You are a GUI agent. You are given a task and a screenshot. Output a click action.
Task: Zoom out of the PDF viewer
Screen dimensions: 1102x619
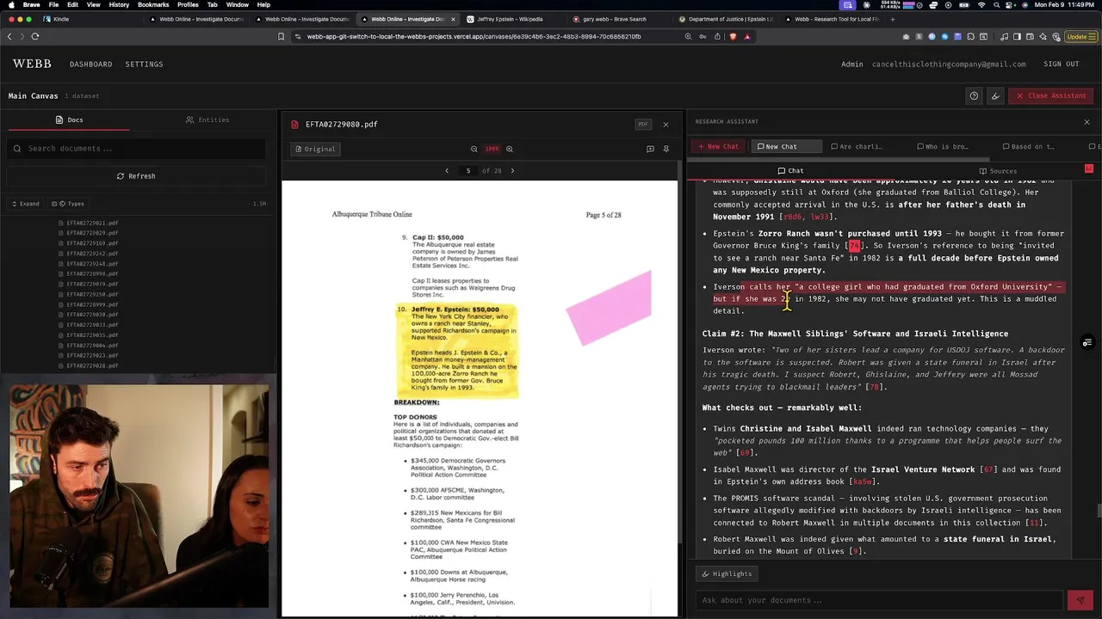tap(474, 149)
